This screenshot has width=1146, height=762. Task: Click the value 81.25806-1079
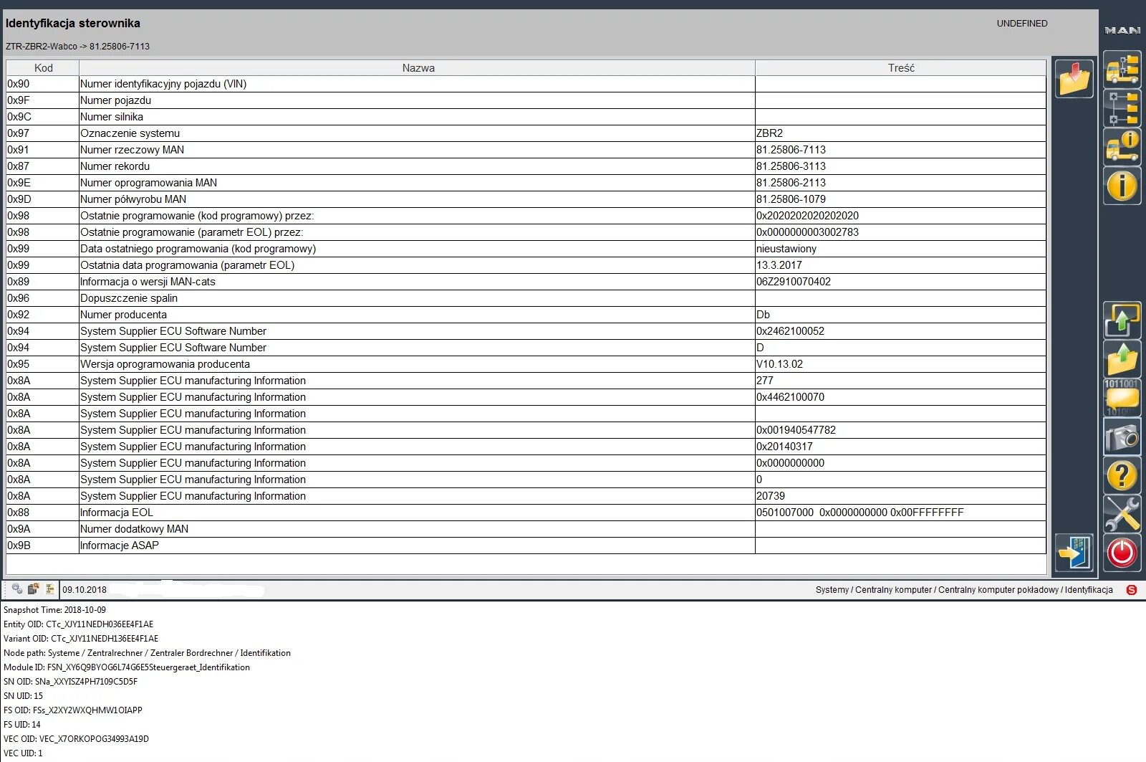pos(791,199)
